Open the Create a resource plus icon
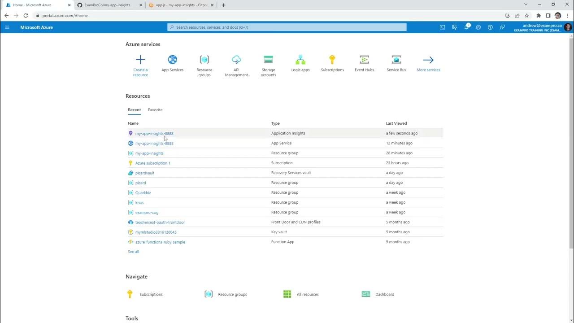This screenshot has height=323, width=574. (x=140, y=60)
